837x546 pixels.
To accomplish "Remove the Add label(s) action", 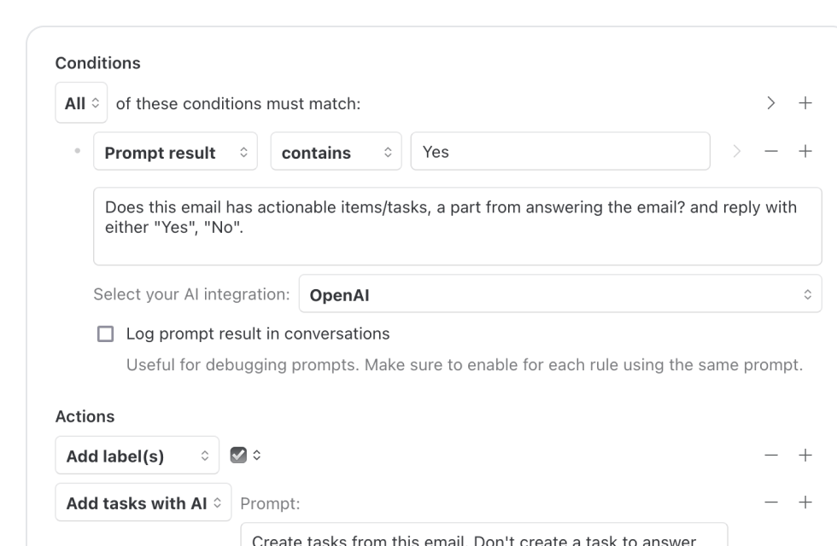I will tap(771, 456).
